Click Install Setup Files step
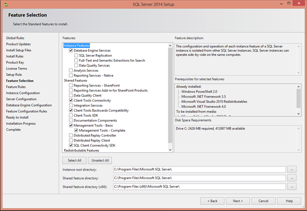Image resolution: width=307 pixels, height=211 pixels. tap(18, 50)
